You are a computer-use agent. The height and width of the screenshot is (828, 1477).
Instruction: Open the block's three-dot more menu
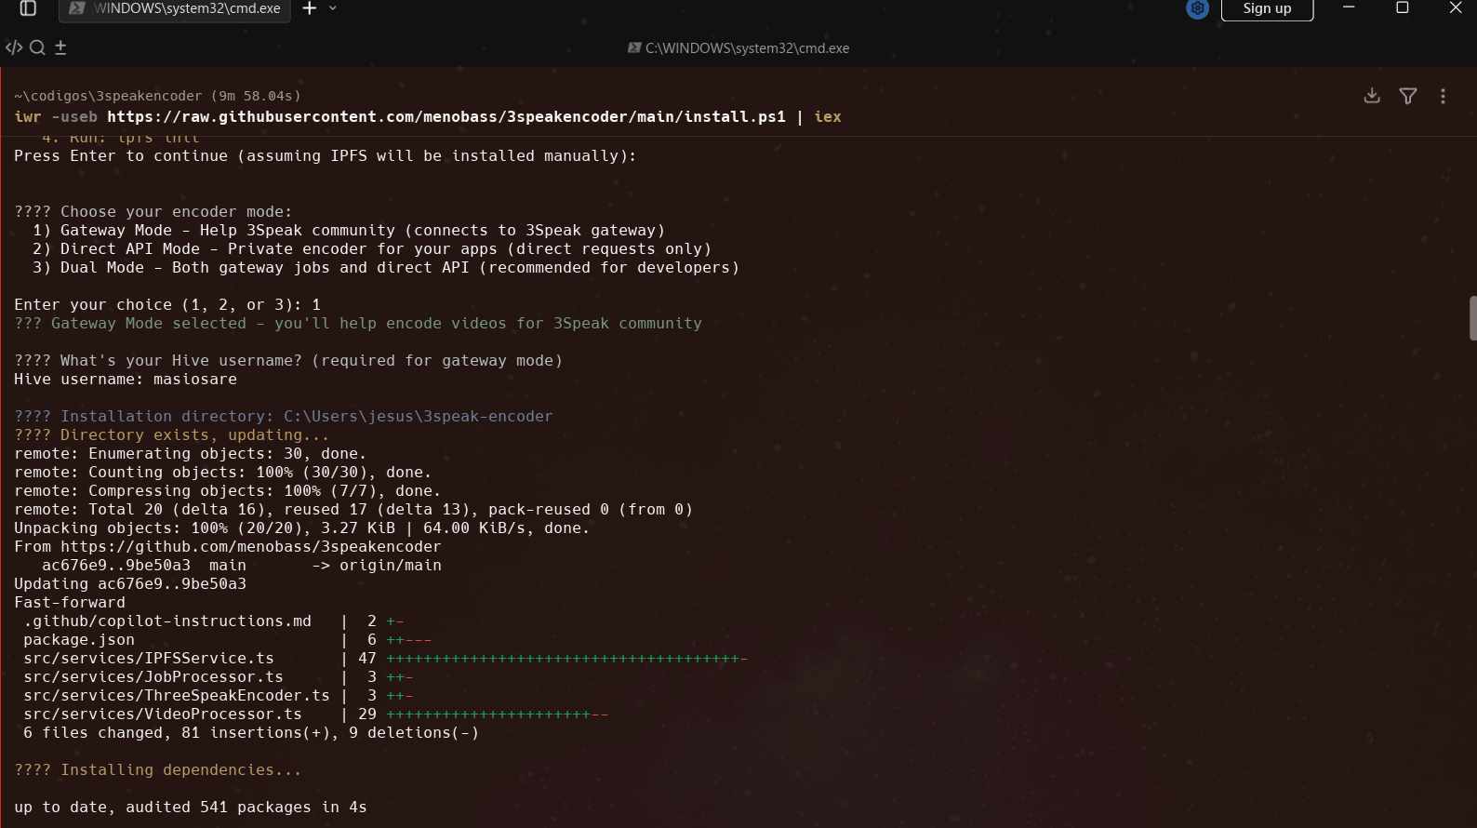tap(1443, 96)
